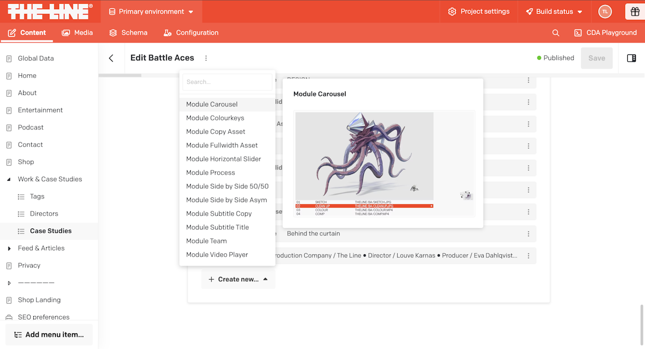The height and width of the screenshot is (349, 645).
Task: Open Entertainment in the sidebar
Action: (40, 110)
